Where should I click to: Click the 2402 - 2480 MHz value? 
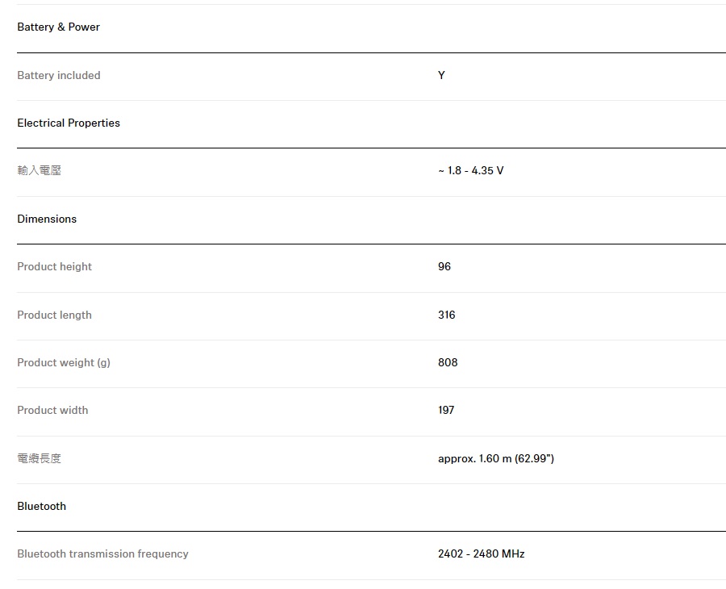[481, 554]
